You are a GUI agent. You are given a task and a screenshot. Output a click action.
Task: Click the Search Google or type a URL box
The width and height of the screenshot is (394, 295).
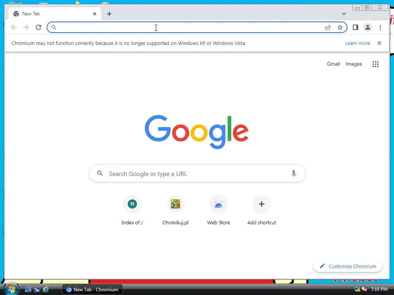pyautogui.click(x=197, y=173)
